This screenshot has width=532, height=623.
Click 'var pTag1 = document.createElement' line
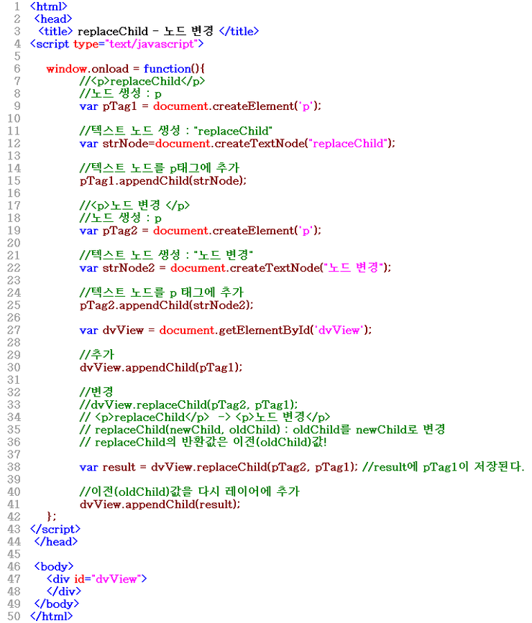coord(200,106)
